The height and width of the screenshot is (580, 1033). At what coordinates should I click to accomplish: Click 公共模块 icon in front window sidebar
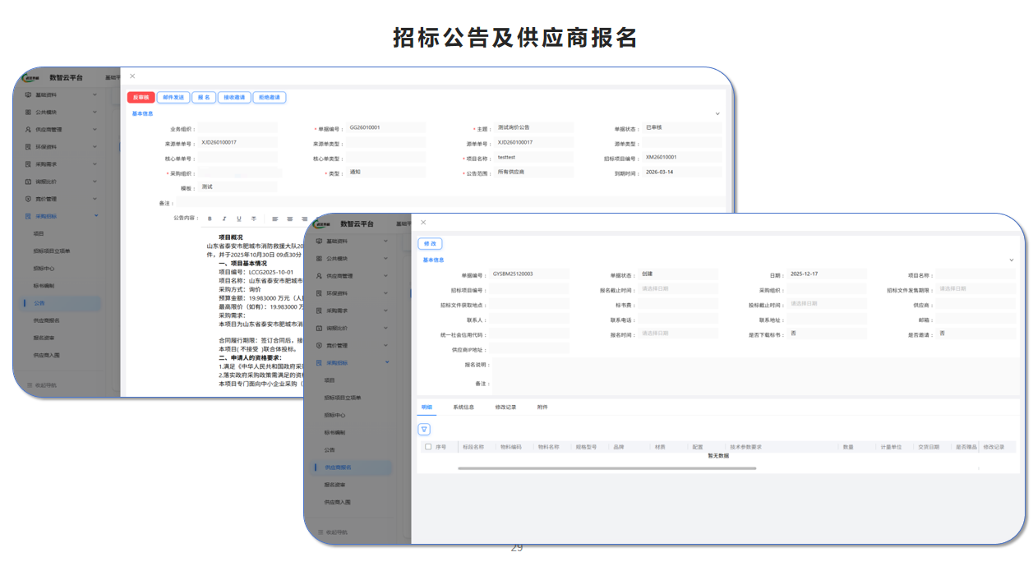click(x=319, y=258)
